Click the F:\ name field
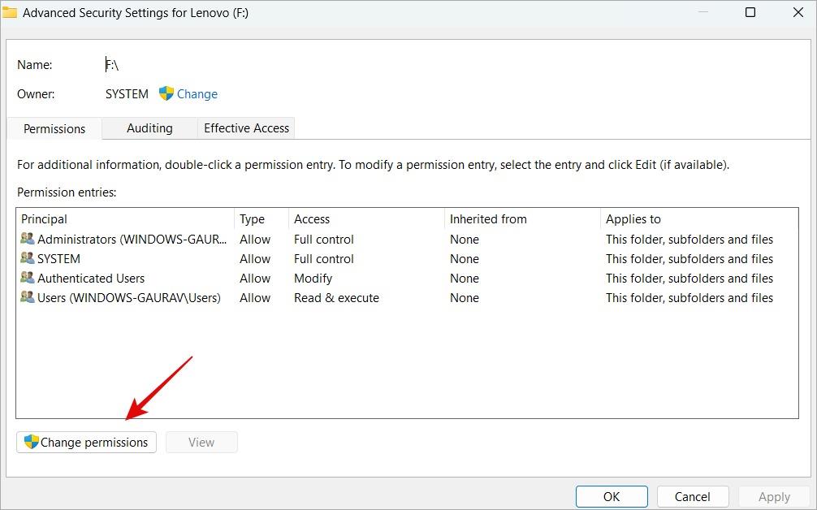This screenshot has height=510, width=817. [112, 65]
